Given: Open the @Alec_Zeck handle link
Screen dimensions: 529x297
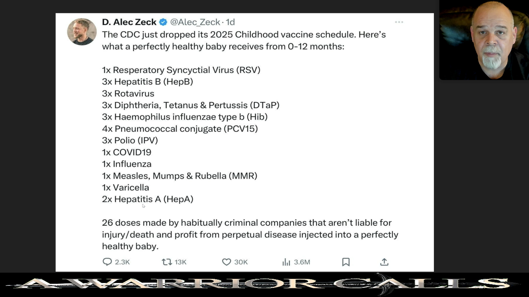Looking at the screenshot, I should [195, 22].
